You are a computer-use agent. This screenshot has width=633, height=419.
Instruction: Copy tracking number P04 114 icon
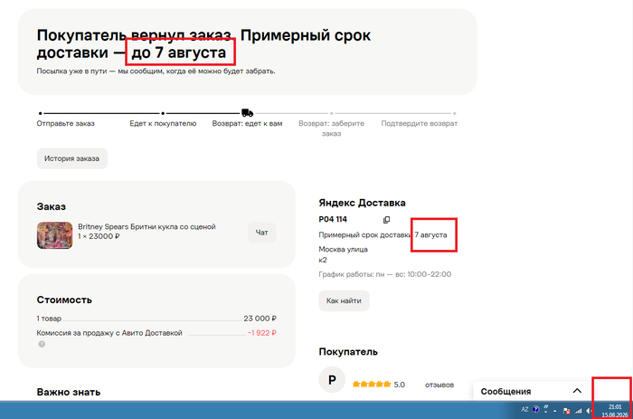click(x=386, y=220)
